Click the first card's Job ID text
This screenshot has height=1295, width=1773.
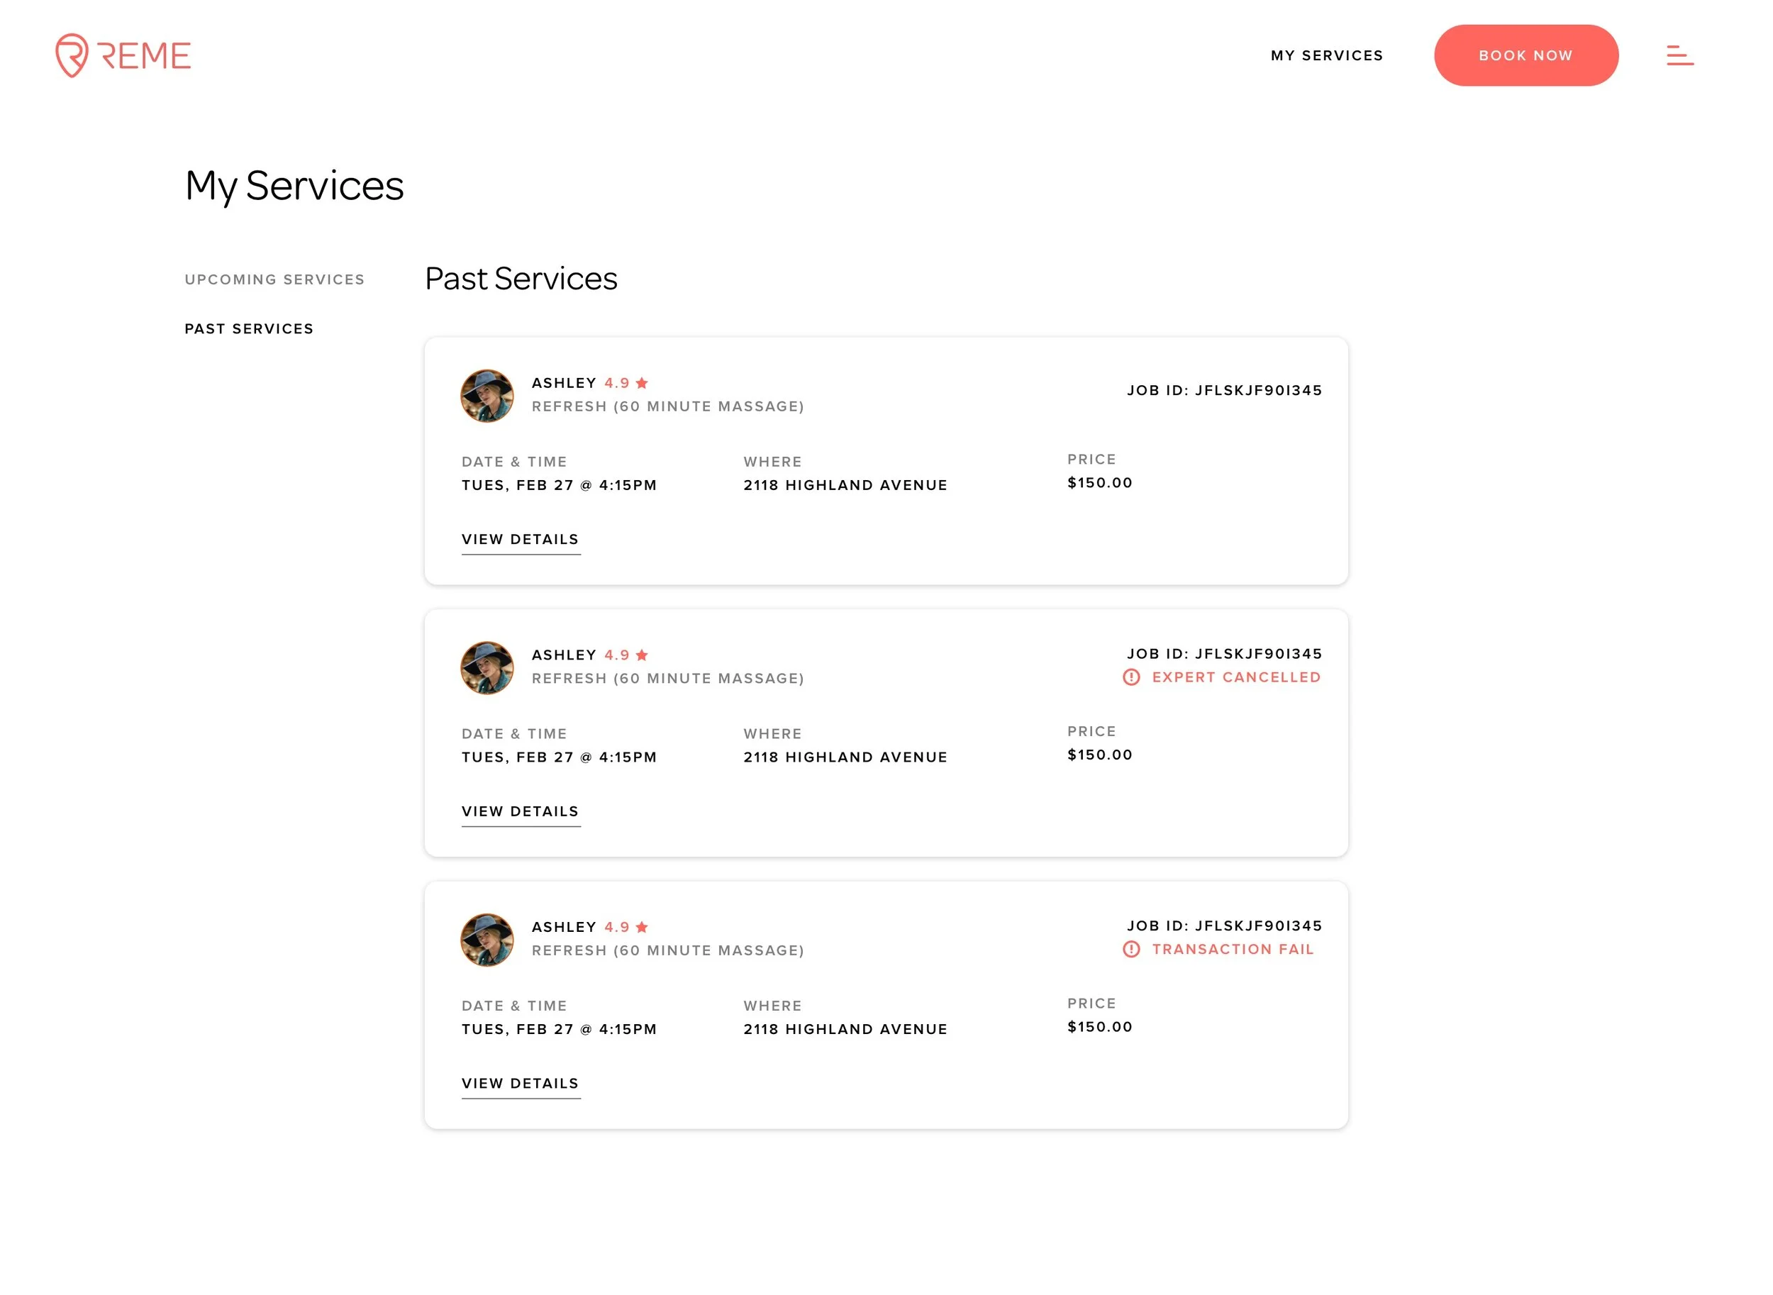tap(1224, 390)
